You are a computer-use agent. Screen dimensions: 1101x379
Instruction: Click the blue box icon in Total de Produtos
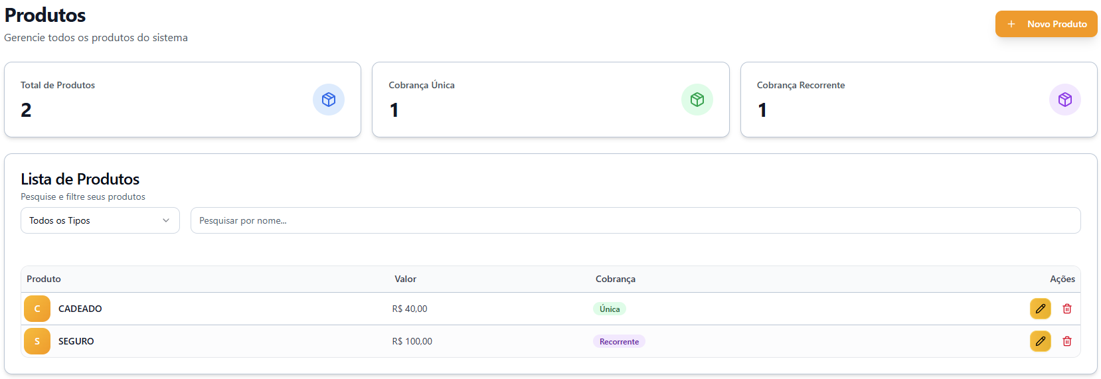[329, 100]
